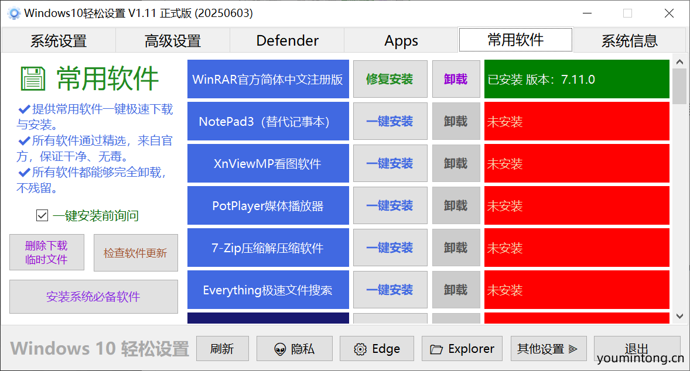Click the 已安装 版本：7.11.0 status
Screen dimensions: 690x371
[576, 79]
